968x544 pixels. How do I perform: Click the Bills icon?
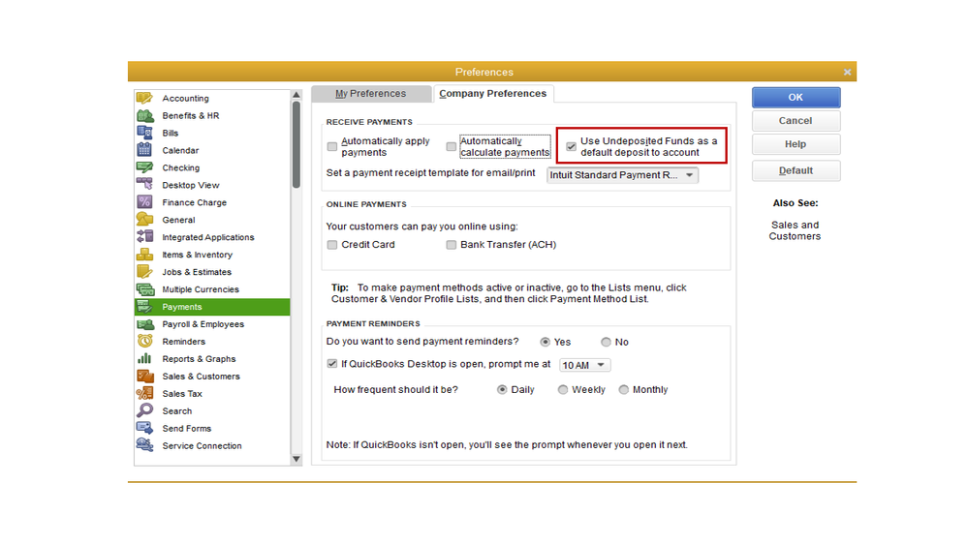144,133
